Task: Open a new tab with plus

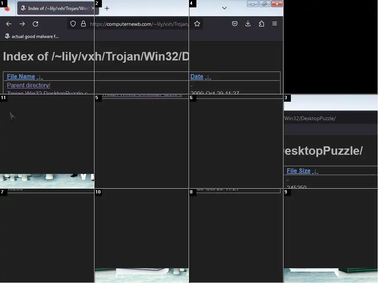Action: click(107, 8)
